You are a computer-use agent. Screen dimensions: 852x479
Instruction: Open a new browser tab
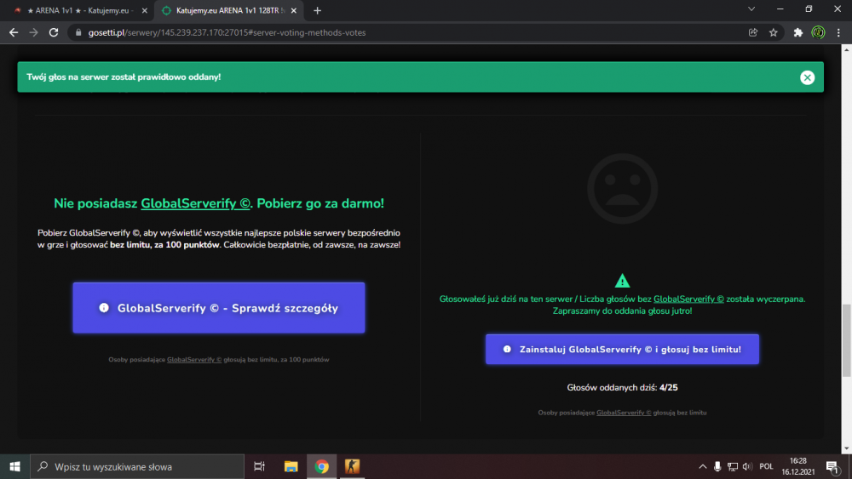(317, 10)
